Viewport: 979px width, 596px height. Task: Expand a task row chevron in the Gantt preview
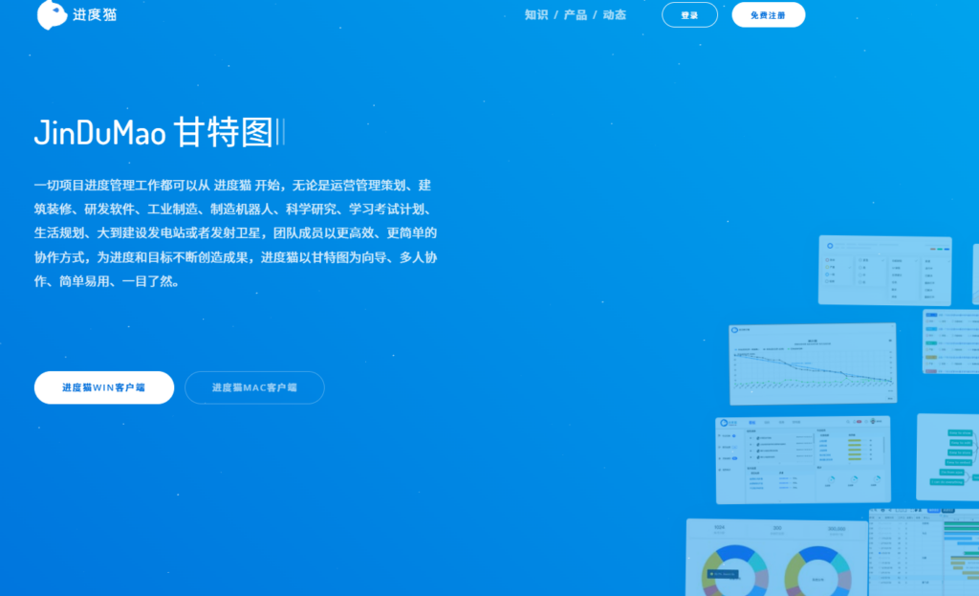(880, 543)
